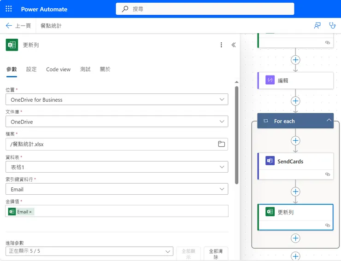Add a step below the For each container
Screen dimensions: 341x261
click(295, 256)
